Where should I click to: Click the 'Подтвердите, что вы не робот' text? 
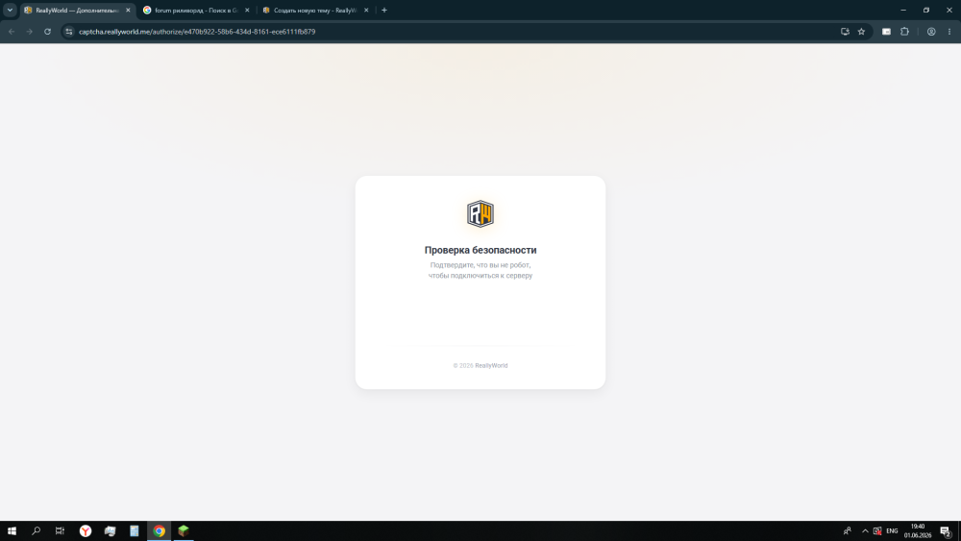click(480, 265)
